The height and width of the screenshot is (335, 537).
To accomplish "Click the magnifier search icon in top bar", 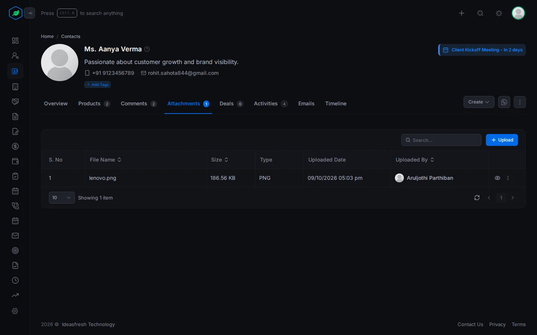I will pos(480,13).
